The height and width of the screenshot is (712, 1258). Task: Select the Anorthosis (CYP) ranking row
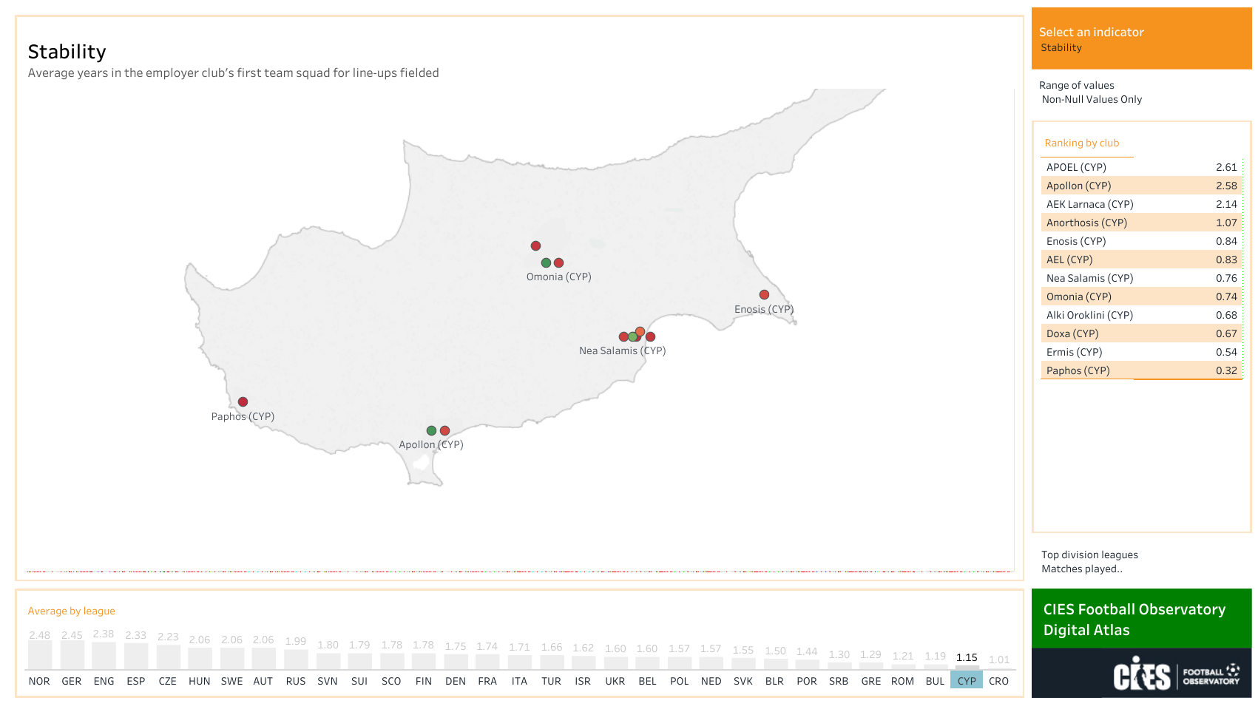(1141, 223)
